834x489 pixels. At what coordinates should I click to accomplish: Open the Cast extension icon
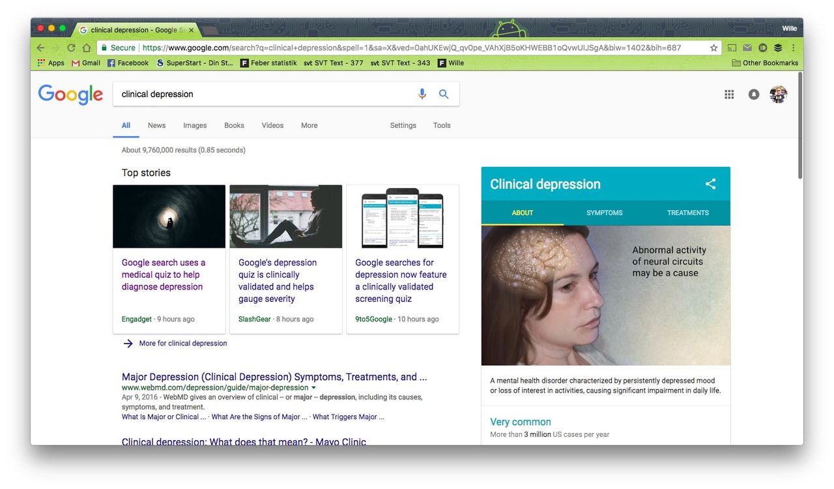(732, 48)
